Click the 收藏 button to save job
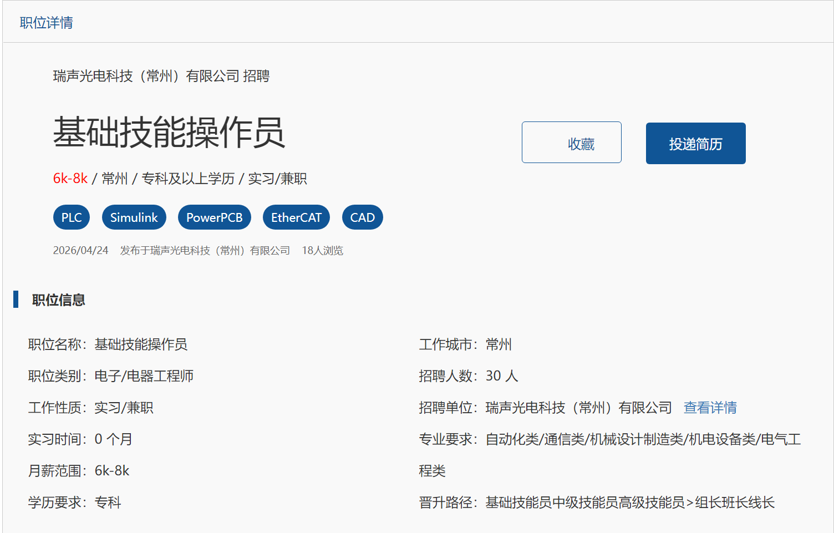The width and height of the screenshot is (834, 533). pyautogui.click(x=571, y=143)
